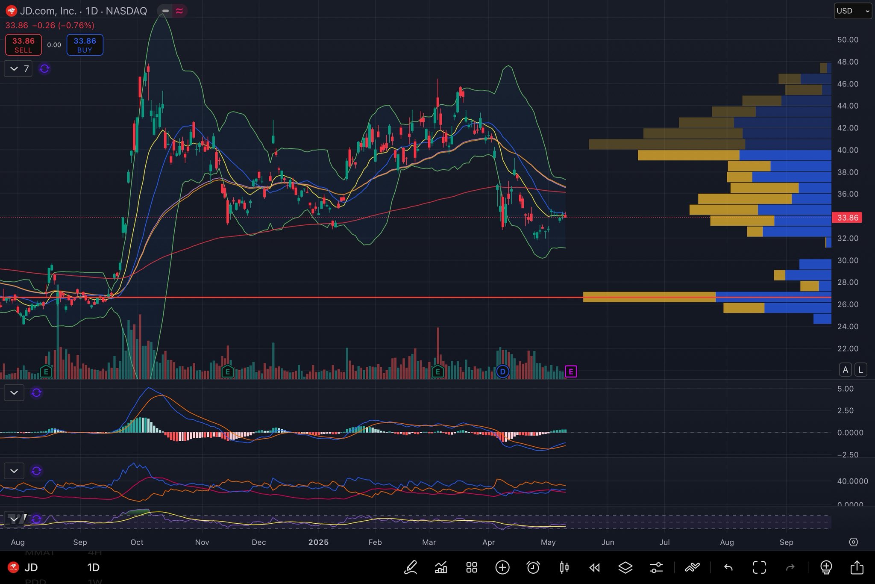Collapse the MACD pane legend chevron
875x584 pixels.
click(14, 392)
